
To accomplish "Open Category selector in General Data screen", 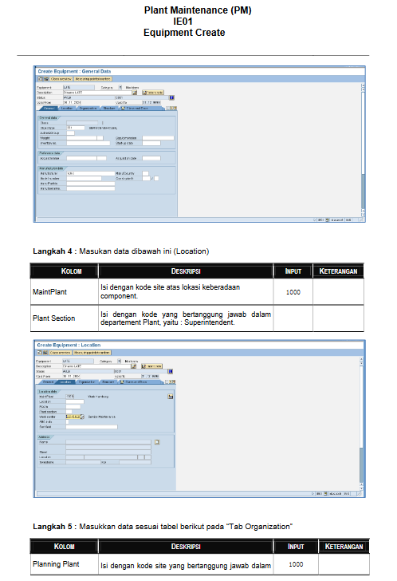I will 120,88.
